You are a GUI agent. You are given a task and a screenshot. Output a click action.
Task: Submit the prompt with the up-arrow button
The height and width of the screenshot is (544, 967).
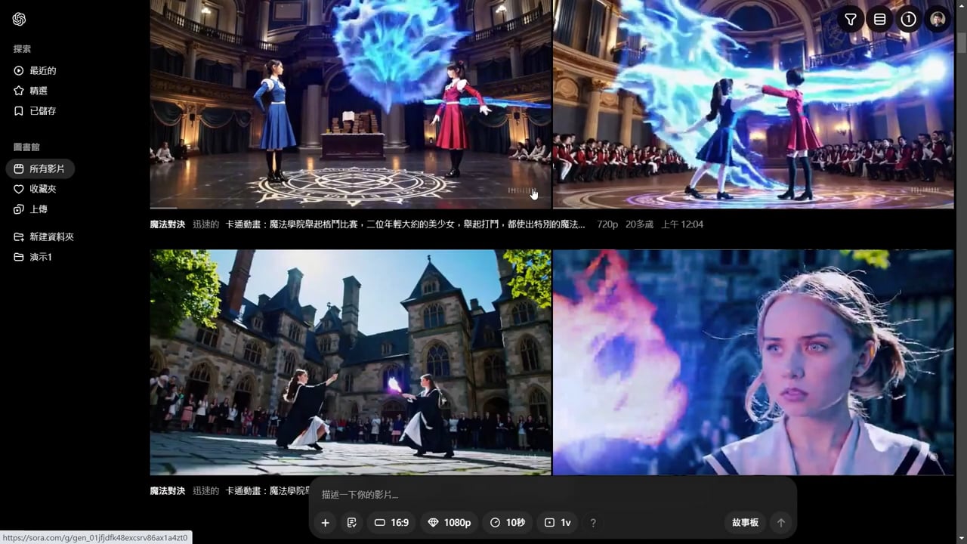(x=781, y=523)
